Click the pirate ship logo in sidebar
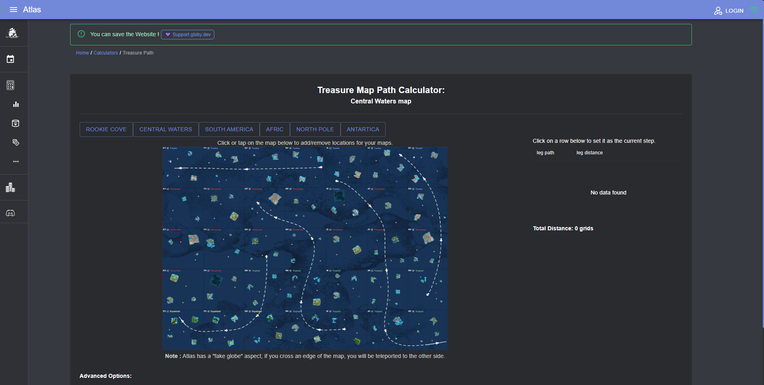This screenshot has height=385, width=764. 12,33
